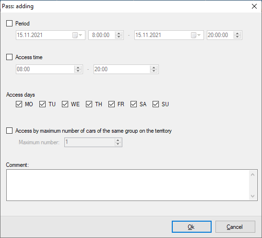Image resolution: width=262 pixels, height=238 pixels.
Task: Uncheck the MO access day
Action: tap(19, 104)
